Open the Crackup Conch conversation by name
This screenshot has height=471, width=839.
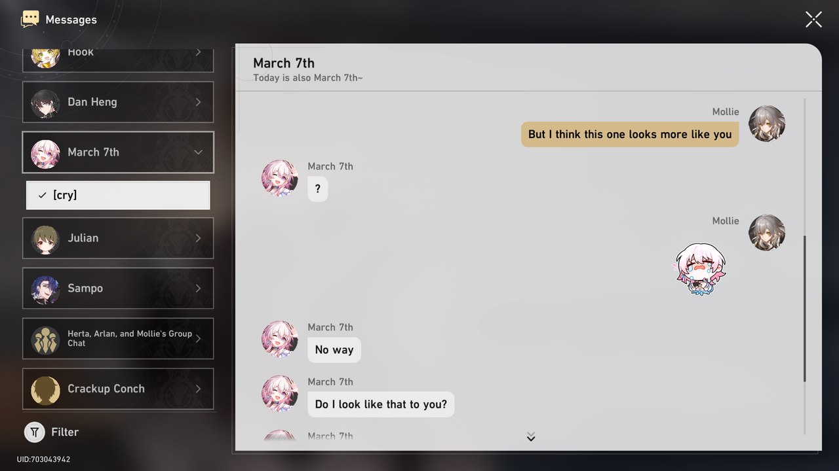point(106,389)
